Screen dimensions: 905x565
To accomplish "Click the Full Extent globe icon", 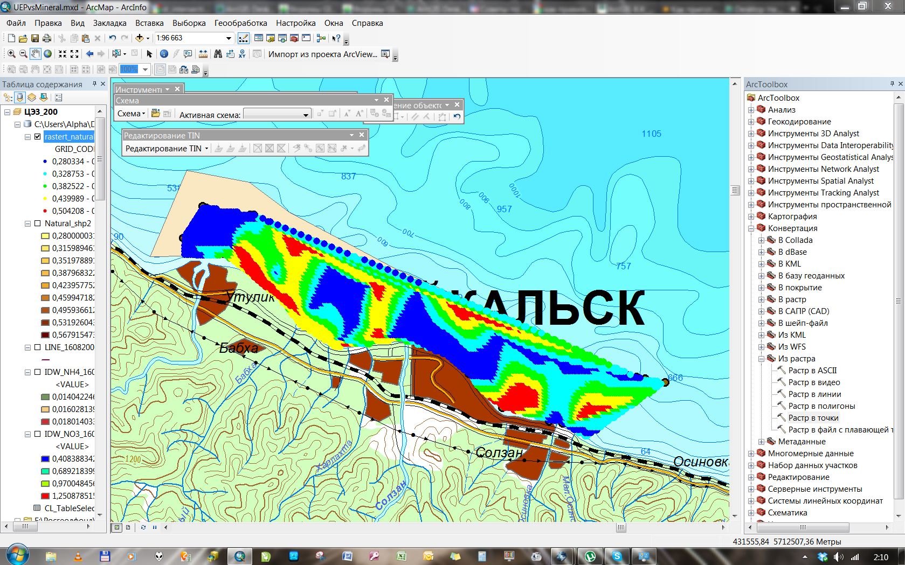I will pos(47,54).
